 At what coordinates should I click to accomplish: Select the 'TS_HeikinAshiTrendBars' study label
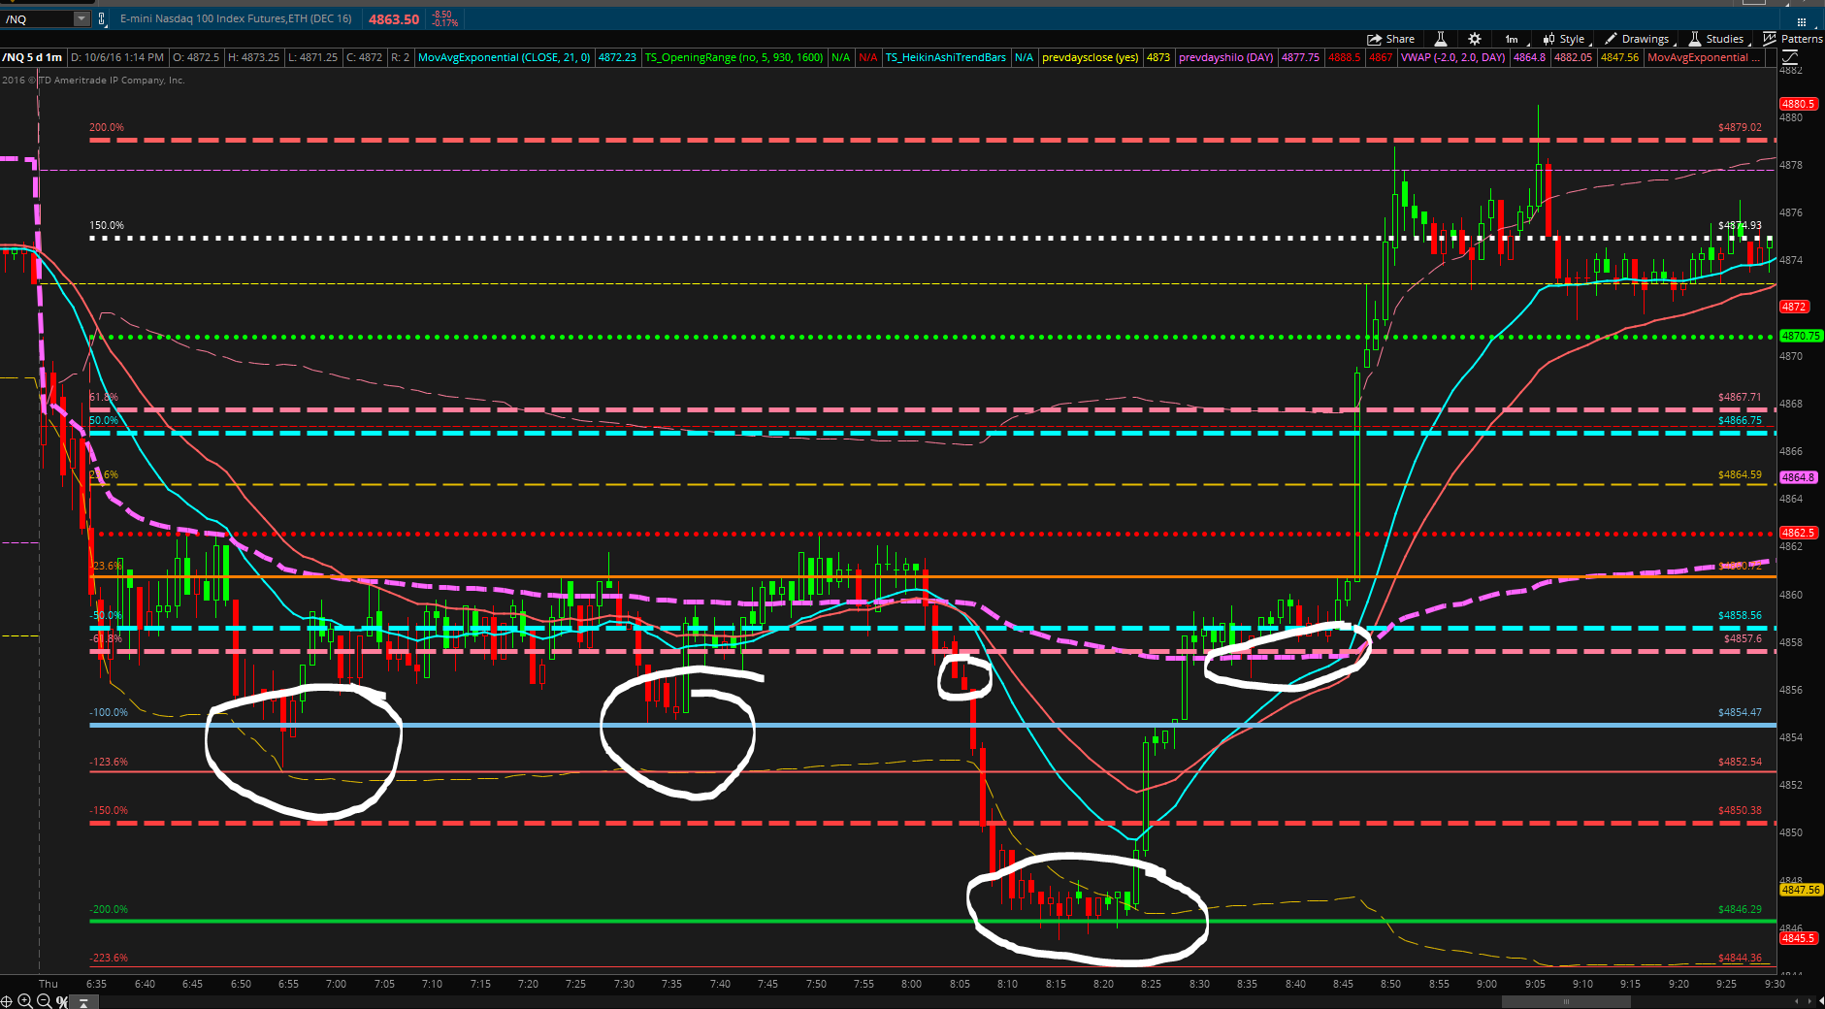pyautogui.click(x=945, y=57)
